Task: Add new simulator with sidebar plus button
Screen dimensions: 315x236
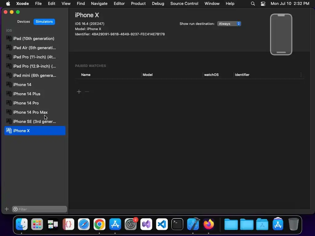Action: pyautogui.click(x=7, y=209)
